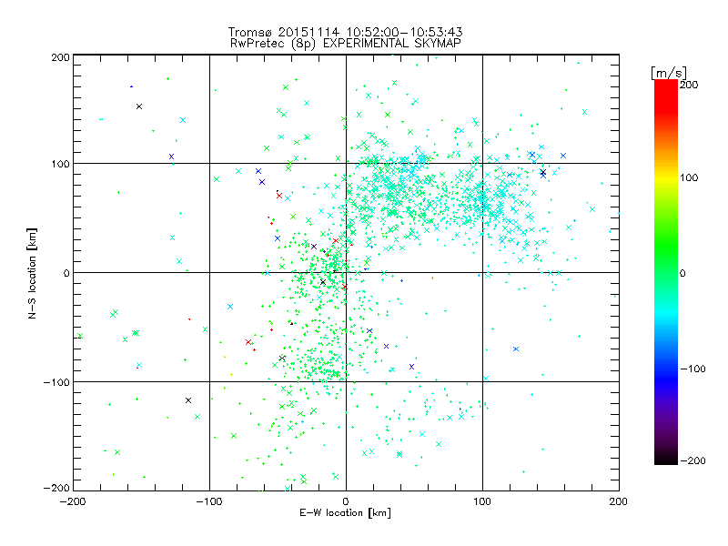The width and height of the screenshot is (728, 546).
Task: Click the E-W location [km] axis label
Action: click(x=345, y=512)
